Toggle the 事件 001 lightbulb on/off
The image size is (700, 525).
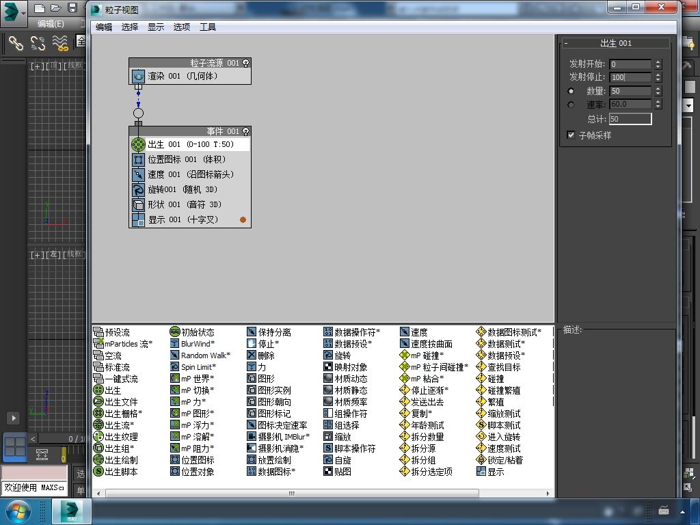[245, 131]
